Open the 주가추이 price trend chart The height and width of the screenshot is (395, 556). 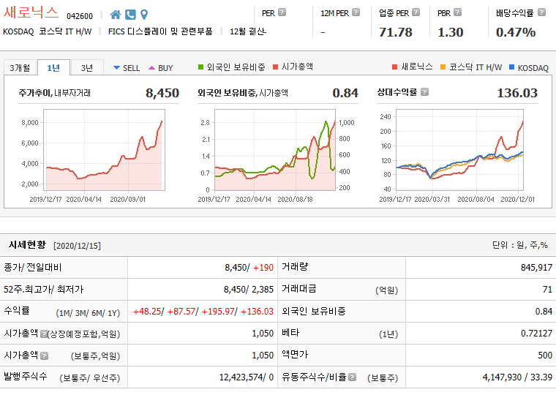[x=104, y=150]
